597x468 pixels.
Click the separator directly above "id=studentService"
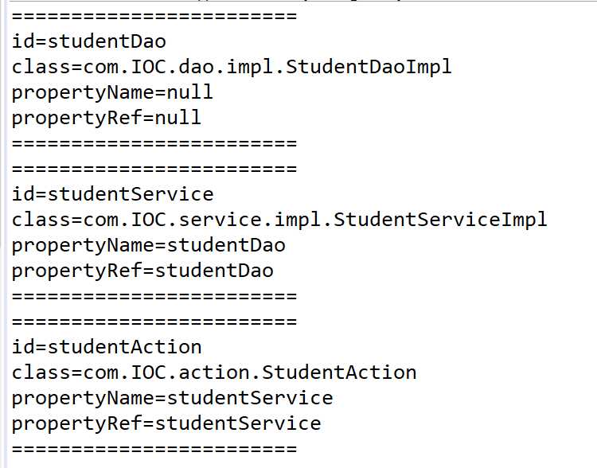coord(154,169)
